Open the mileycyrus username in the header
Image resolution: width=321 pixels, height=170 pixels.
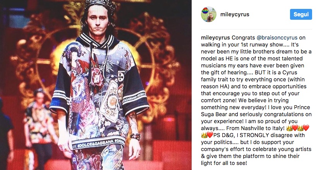[x=235, y=15]
